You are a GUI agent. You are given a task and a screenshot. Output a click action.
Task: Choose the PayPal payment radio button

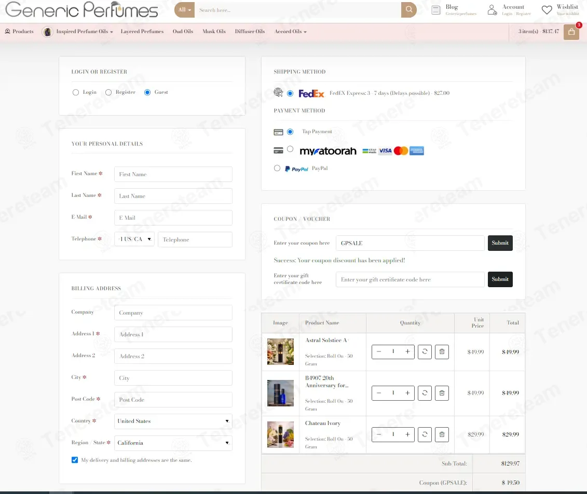coord(277,168)
